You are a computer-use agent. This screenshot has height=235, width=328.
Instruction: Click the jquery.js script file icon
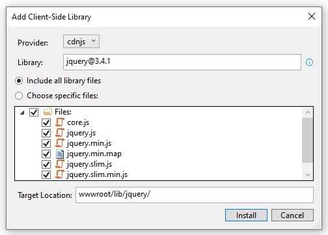point(60,133)
